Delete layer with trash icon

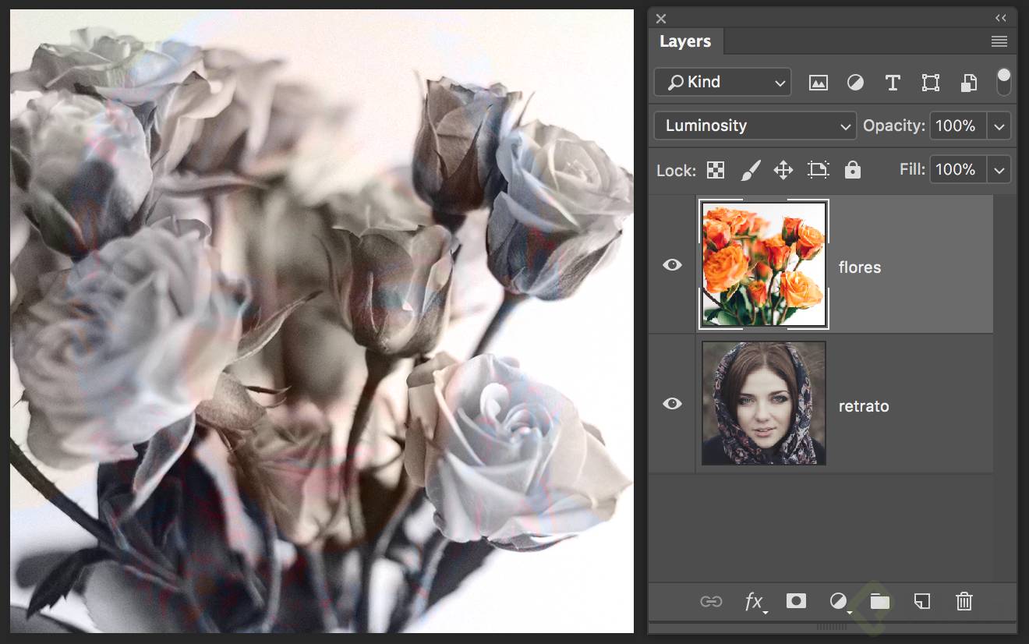point(964,601)
